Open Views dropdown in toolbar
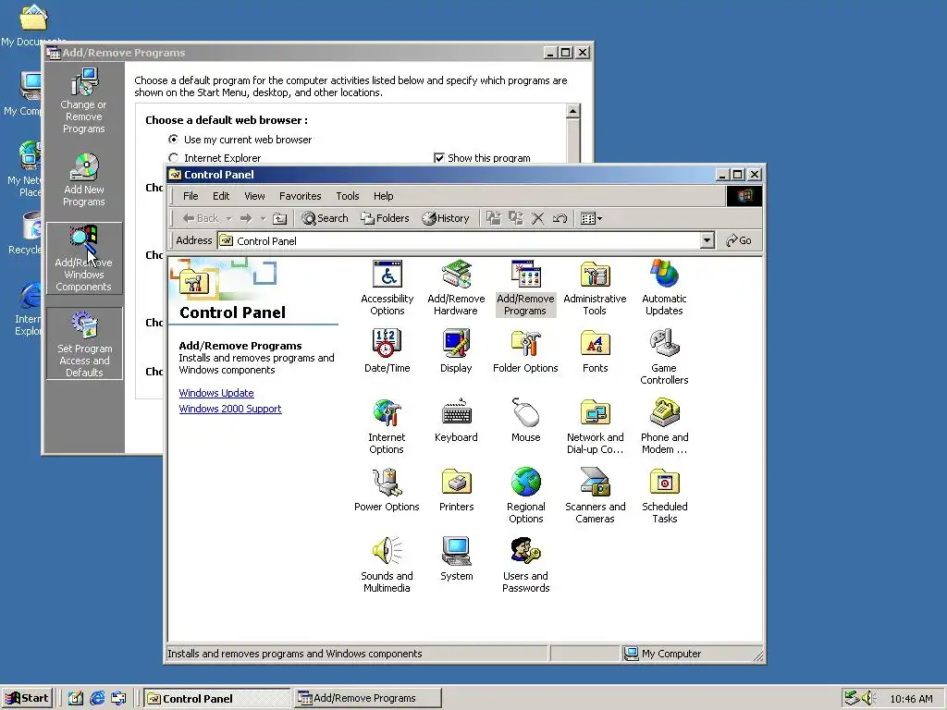The image size is (947, 710). pos(591,218)
